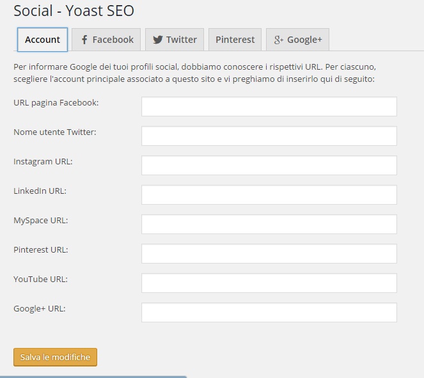Click the Facebook 'f' icon in tab

click(x=84, y=40)
